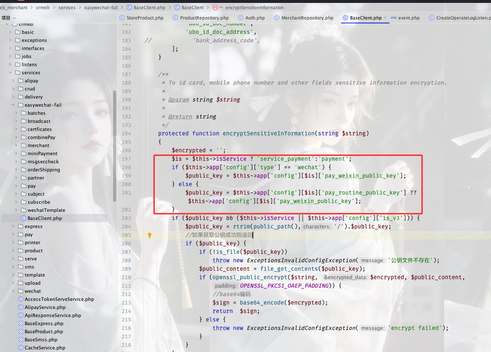Viewport: 491px width, 352px height.
Task: Click the StoreProduct.php tab class icon
Action: point(122,18)
